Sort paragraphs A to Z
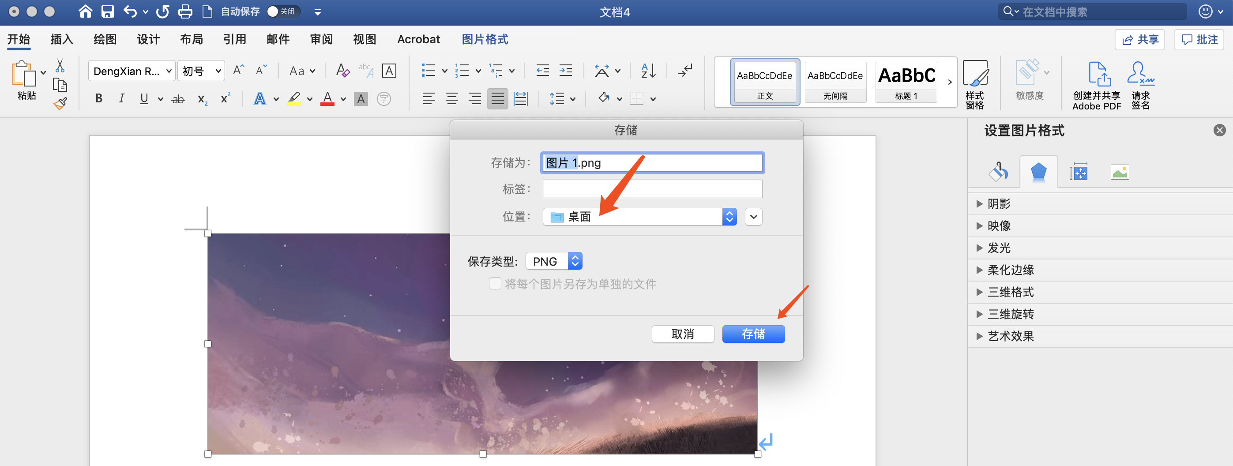This screenshot has width=1233, height=466. click(x=648, y=71)
